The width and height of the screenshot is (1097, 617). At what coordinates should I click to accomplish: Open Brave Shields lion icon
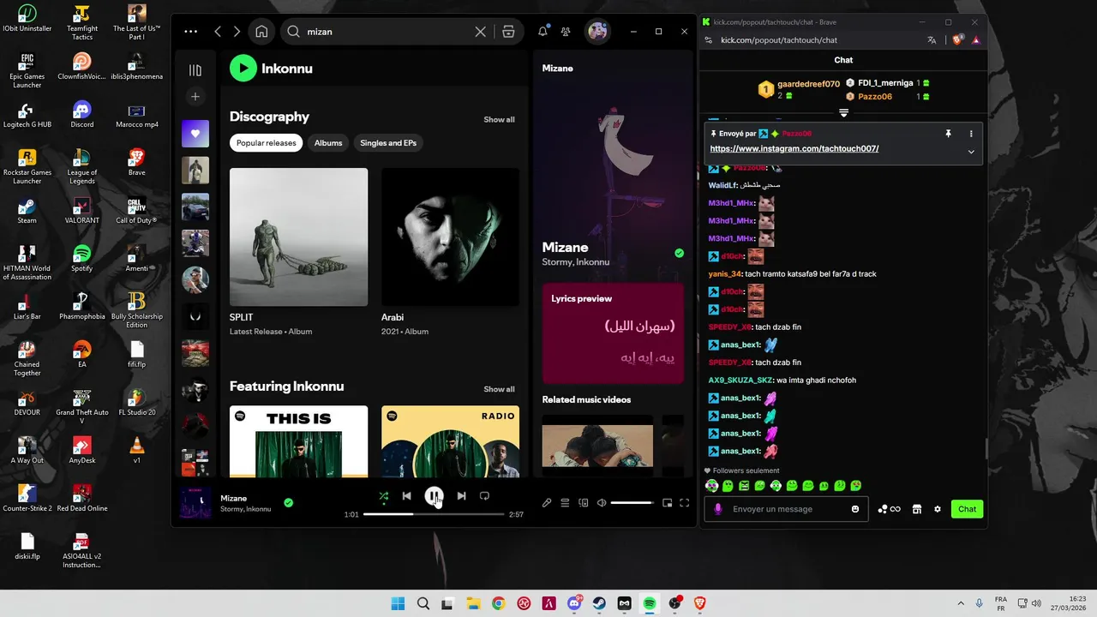(958, 40)
